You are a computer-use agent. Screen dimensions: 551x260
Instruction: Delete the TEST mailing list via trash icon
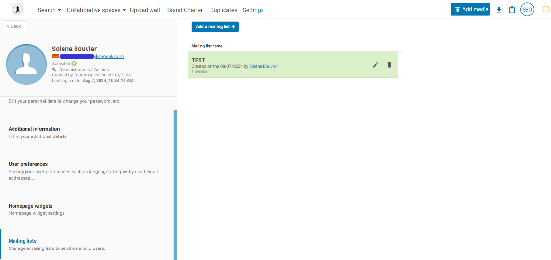[x=389, y=65]
